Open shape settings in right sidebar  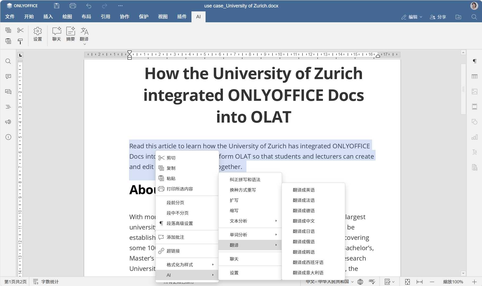(475, 122)
